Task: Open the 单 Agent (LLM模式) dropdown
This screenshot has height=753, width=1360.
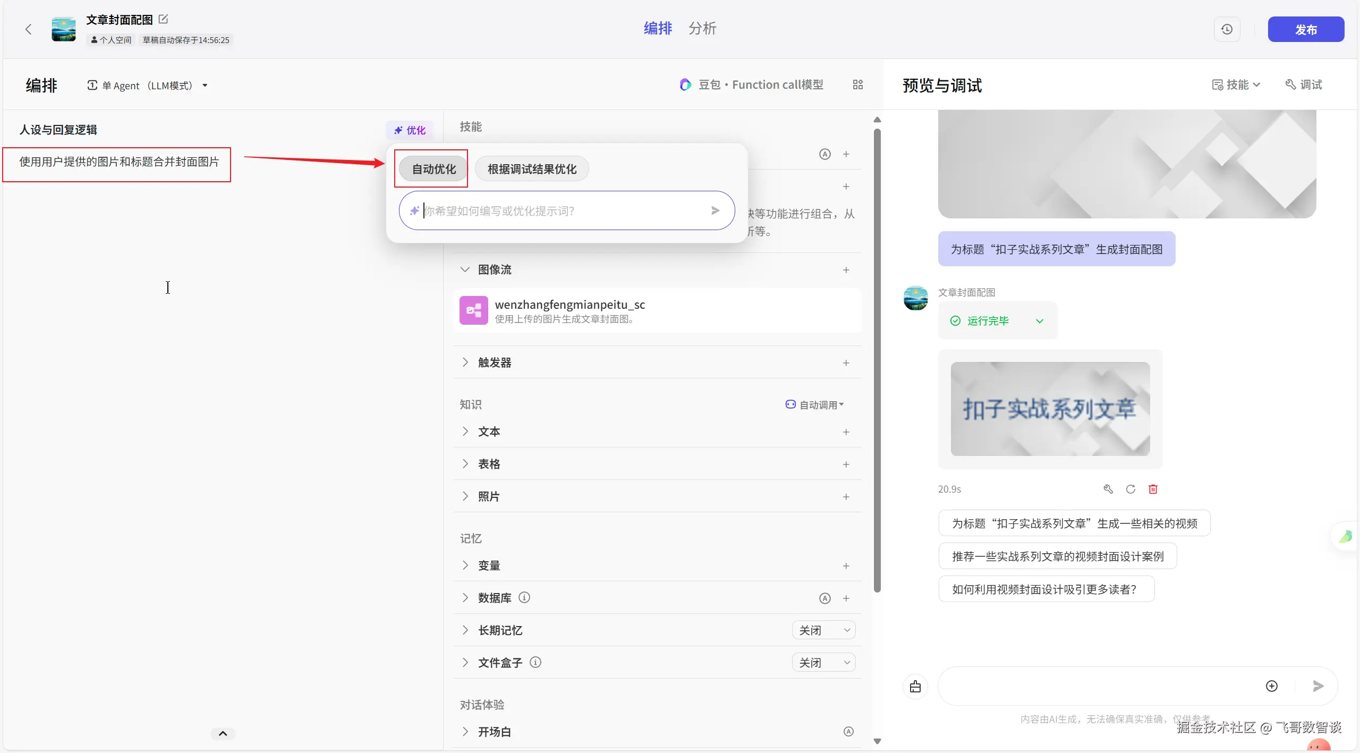Action: 148,86
